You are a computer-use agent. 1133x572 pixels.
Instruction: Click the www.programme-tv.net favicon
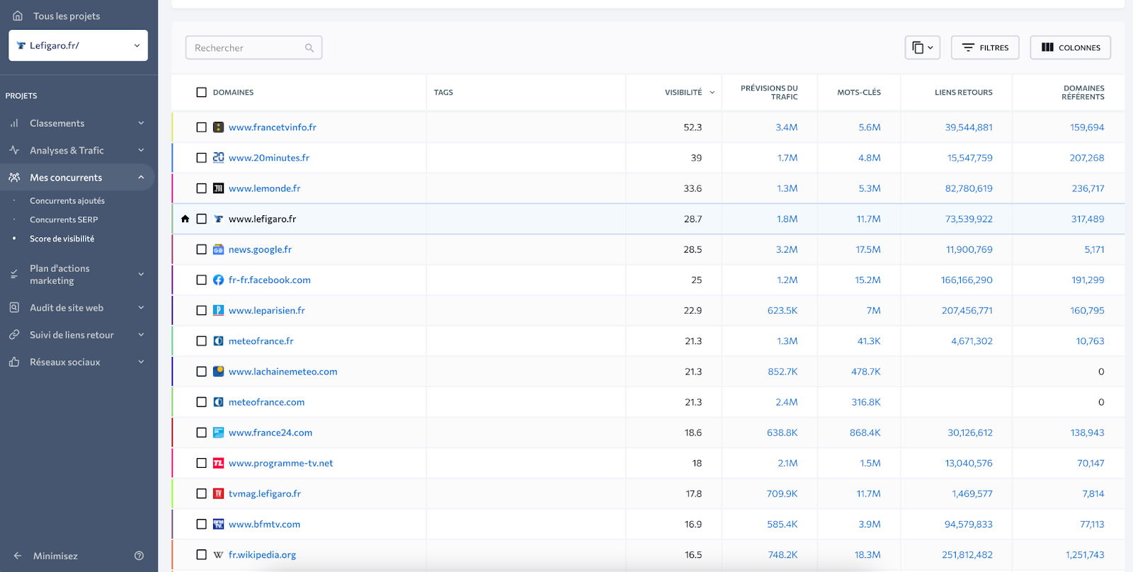[218, 463]
